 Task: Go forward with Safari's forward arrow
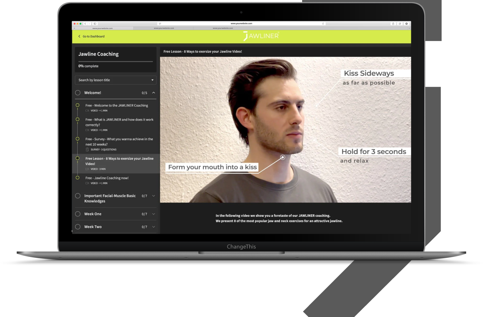[x=89, y=24]
